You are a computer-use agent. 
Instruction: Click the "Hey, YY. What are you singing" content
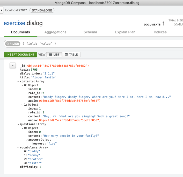86,116
